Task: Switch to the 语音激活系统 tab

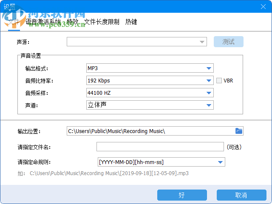Action: (43, 22)
